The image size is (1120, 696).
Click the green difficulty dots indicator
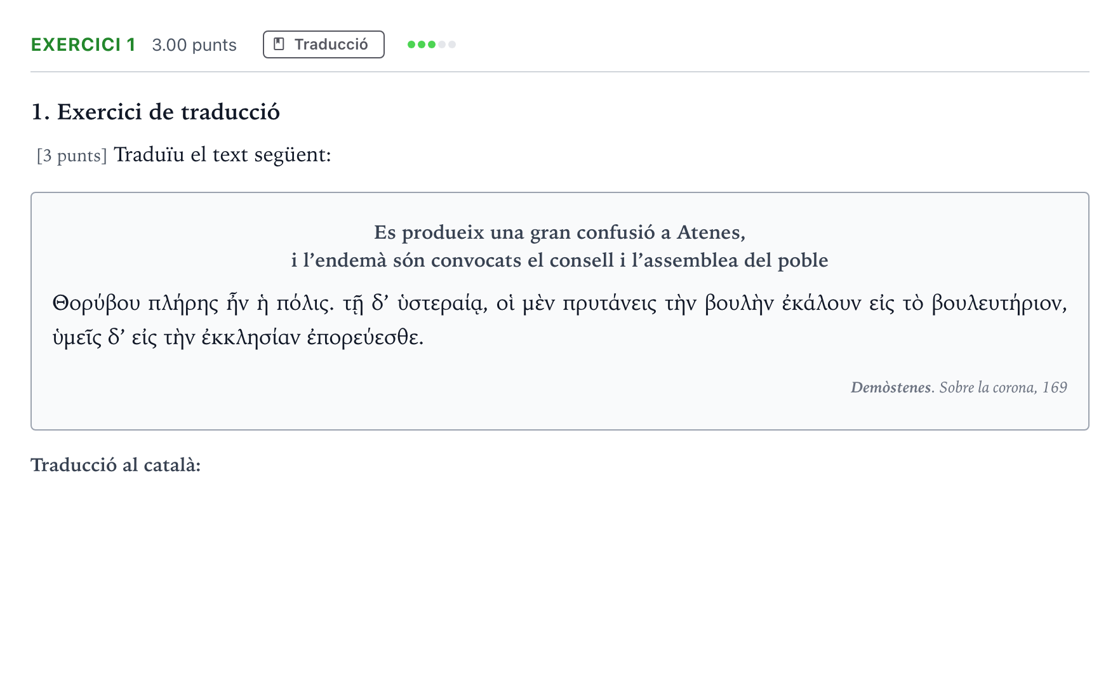point(432,44)
